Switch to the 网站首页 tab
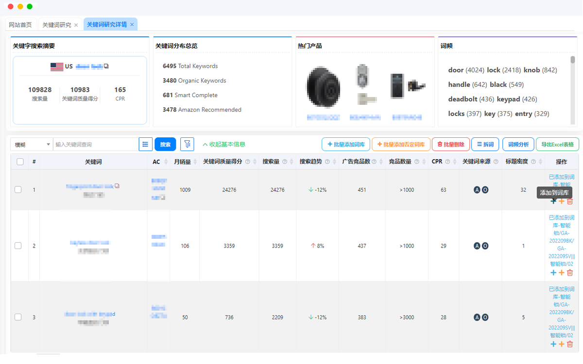The image size is (583, 364). pos(20,25)
